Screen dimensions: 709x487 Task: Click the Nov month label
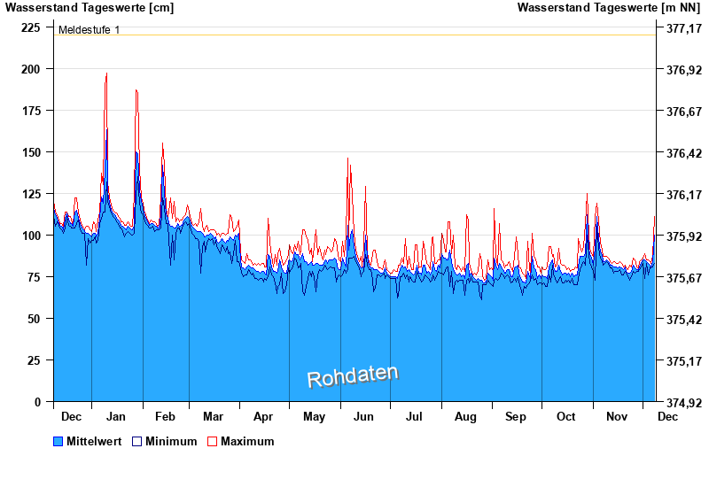pos(615,416)
